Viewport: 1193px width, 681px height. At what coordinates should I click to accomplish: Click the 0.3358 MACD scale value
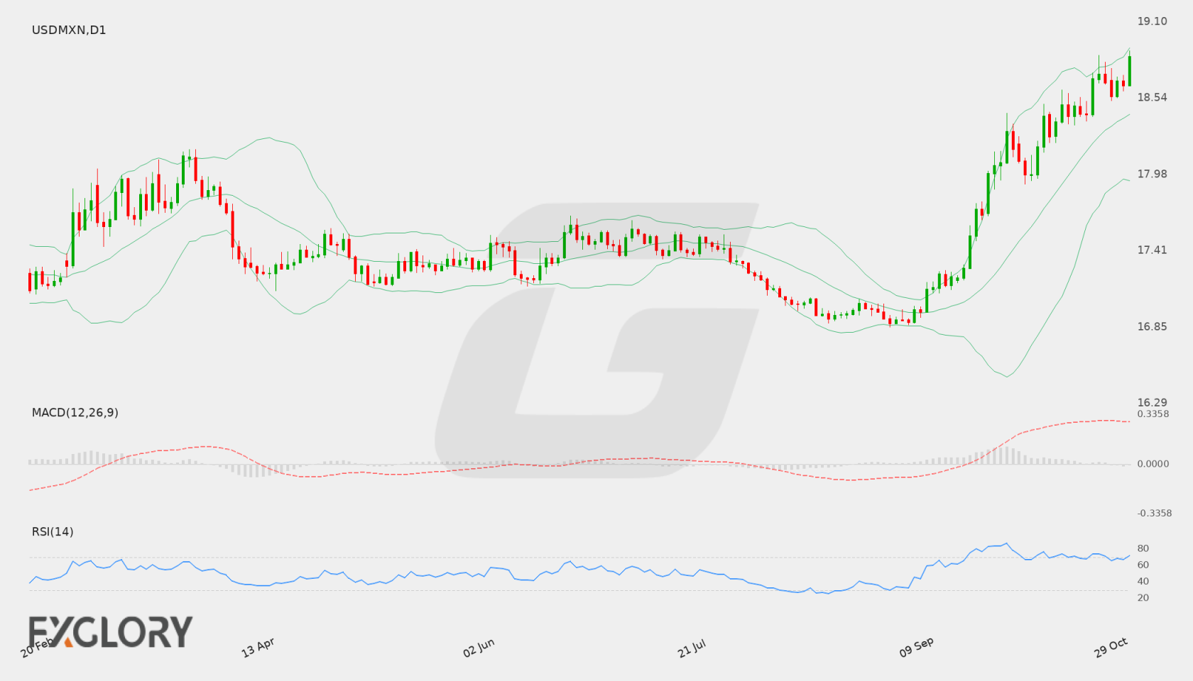[x=1153, y=414]
